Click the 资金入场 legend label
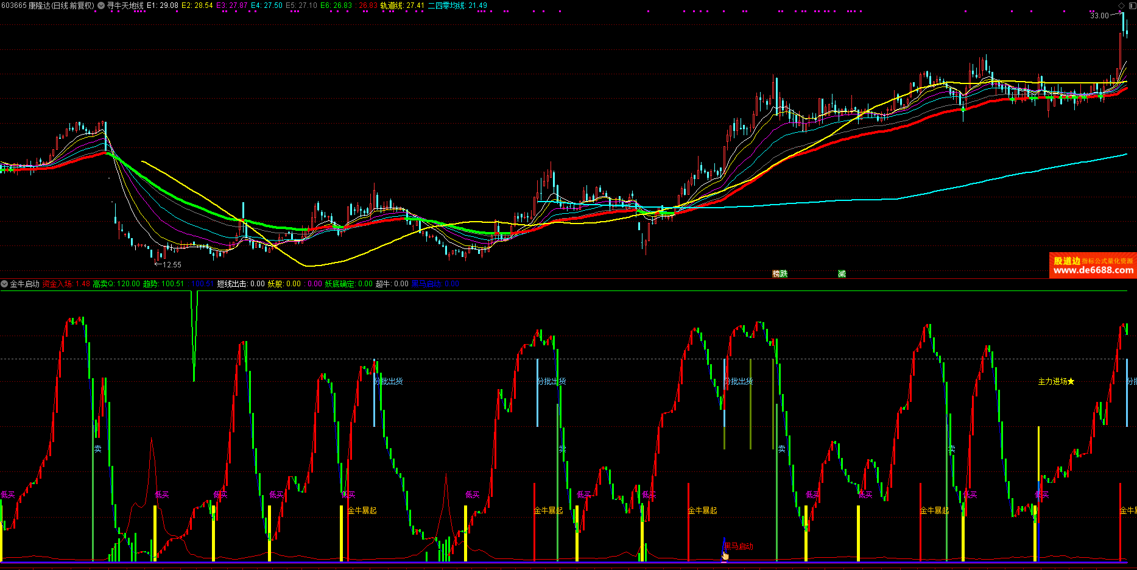1137x570 pixels. [x=57, y=284]
